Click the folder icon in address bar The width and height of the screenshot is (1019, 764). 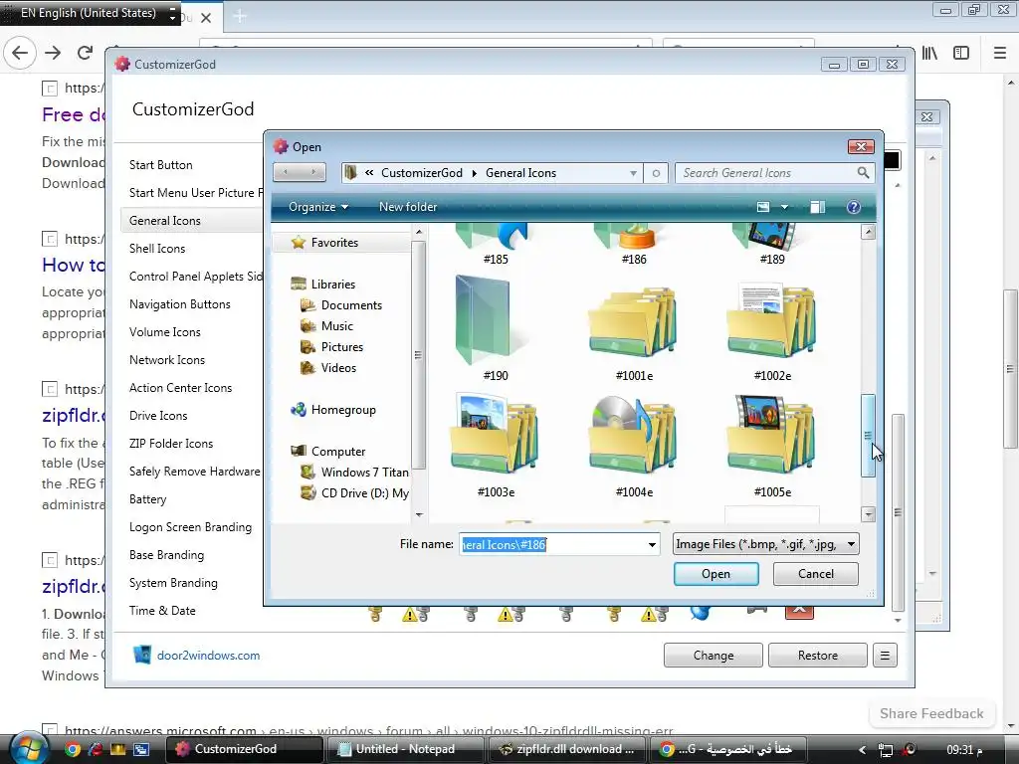tap(351, 173)
